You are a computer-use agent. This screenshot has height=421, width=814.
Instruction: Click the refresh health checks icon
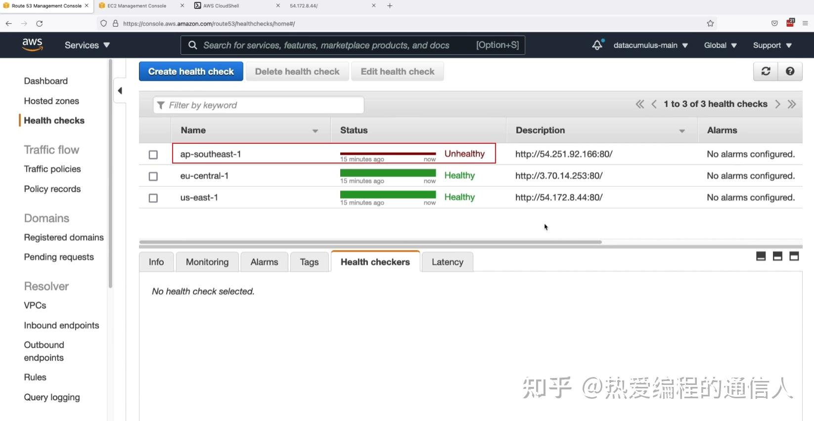click(766, 71)
